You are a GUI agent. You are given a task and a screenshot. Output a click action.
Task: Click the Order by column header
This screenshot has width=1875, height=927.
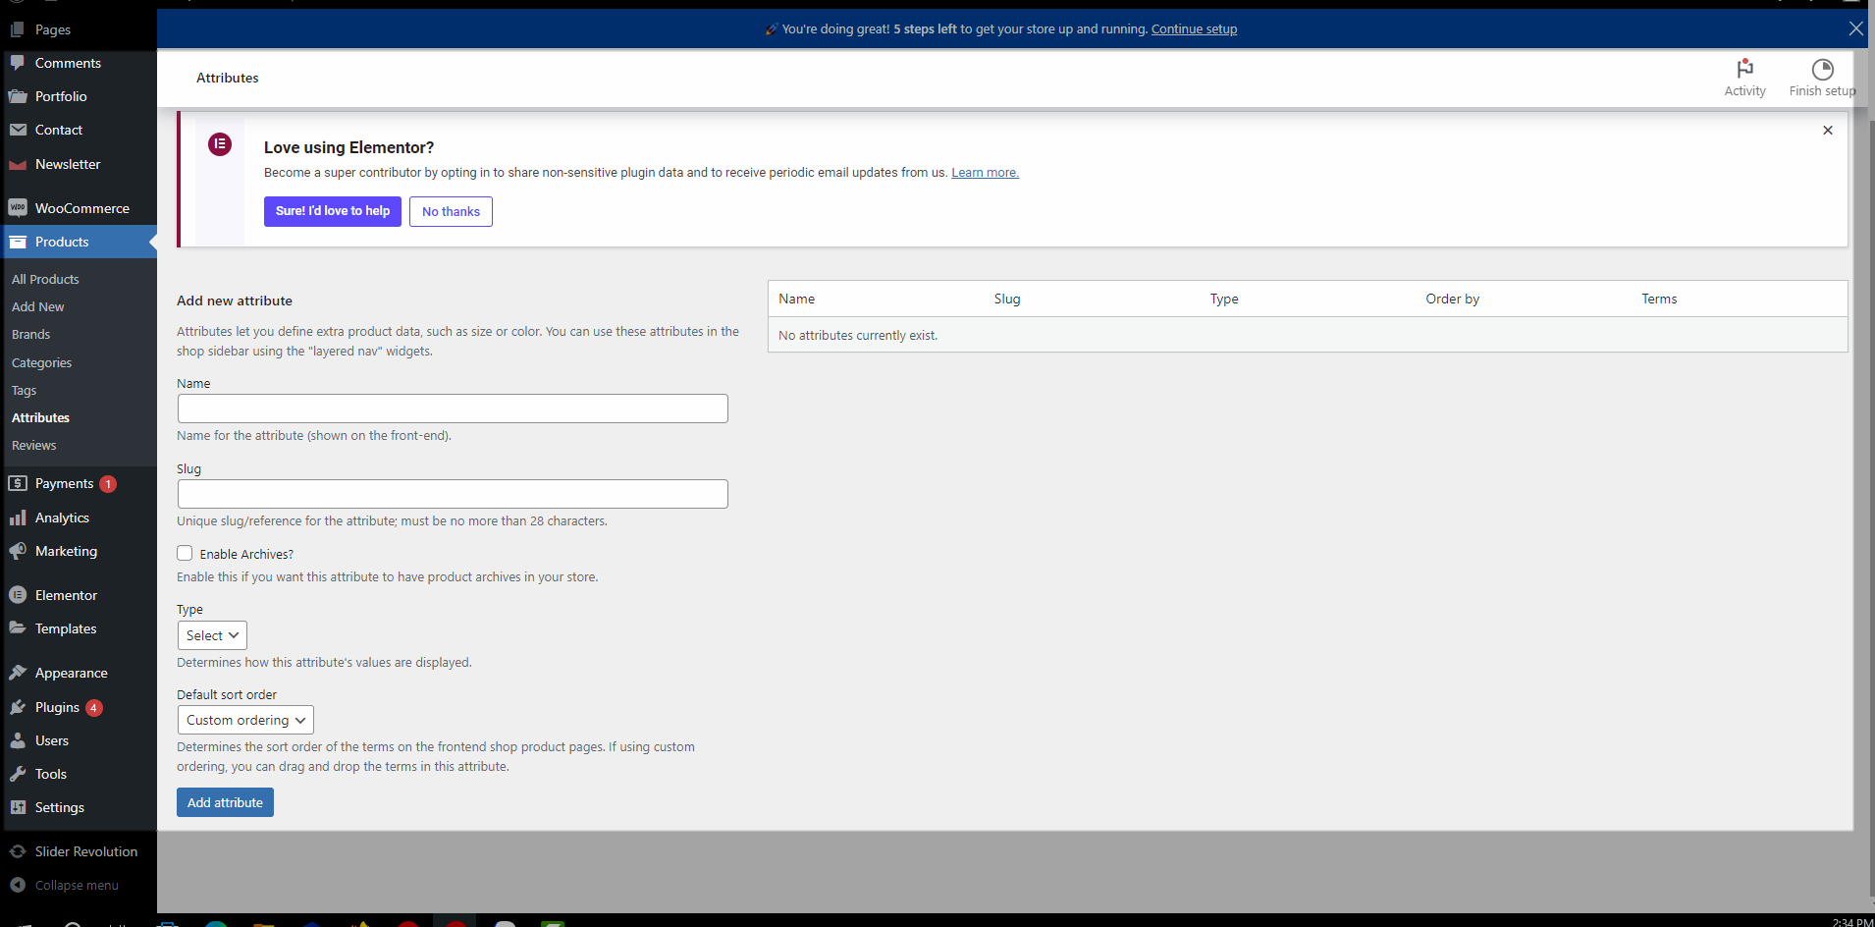(1452, 299)
